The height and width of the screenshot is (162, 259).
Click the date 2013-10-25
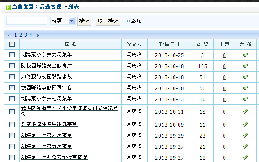169,55
